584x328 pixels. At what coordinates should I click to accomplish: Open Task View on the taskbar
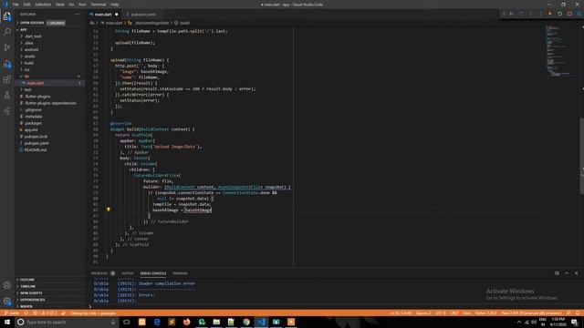(x=127, y=322)
